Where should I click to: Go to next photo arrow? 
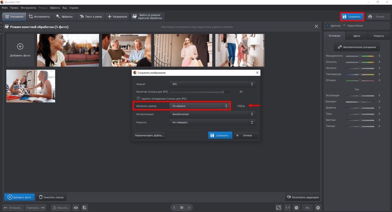(x=189, y=208)
